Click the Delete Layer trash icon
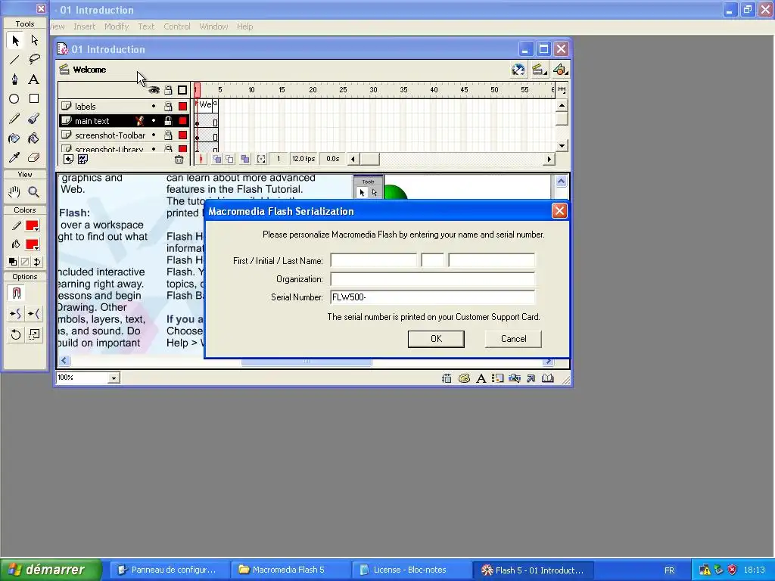The height and width of the screenshot is (581, 775). (x=179, y=159)
